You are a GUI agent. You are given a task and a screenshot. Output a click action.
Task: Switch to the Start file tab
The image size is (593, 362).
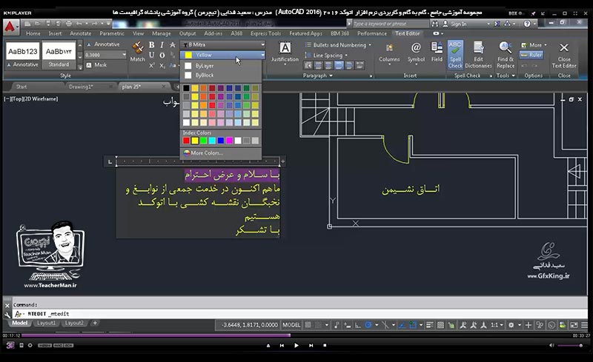pyautogui.click(x=21, y=87)
